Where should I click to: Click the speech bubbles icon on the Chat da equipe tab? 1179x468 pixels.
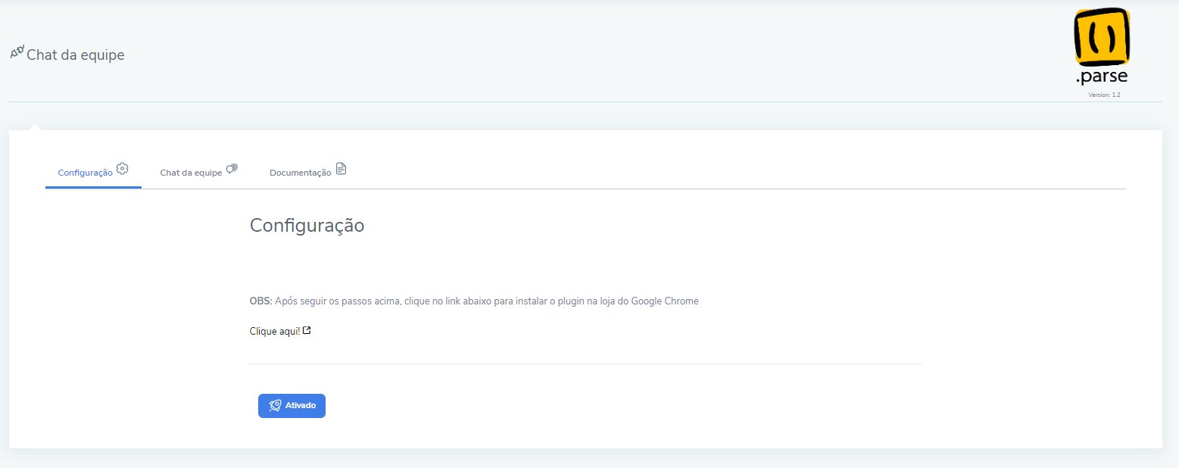pyautogui.click(x=232, y=169)
